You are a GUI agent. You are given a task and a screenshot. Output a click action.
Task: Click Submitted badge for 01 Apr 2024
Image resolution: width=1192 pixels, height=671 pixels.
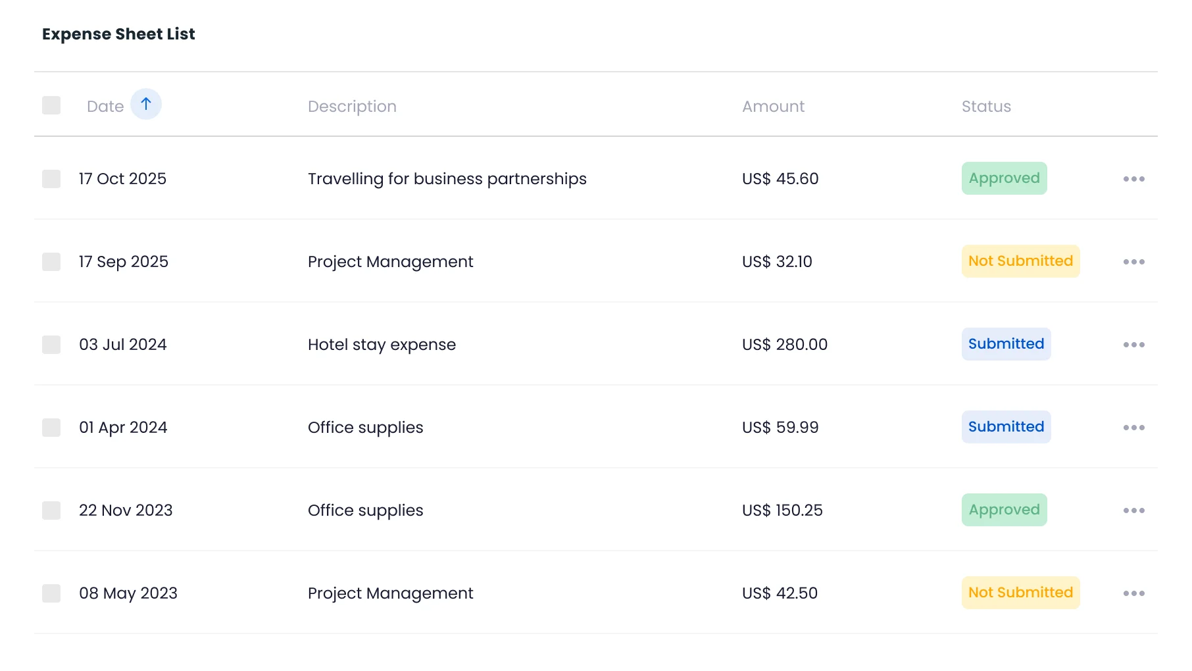coord(1006,427)
